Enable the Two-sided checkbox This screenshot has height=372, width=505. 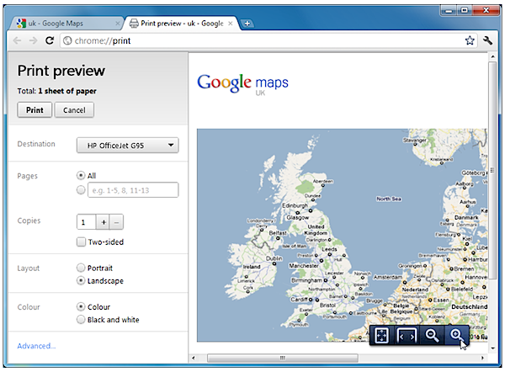point(81,242)
